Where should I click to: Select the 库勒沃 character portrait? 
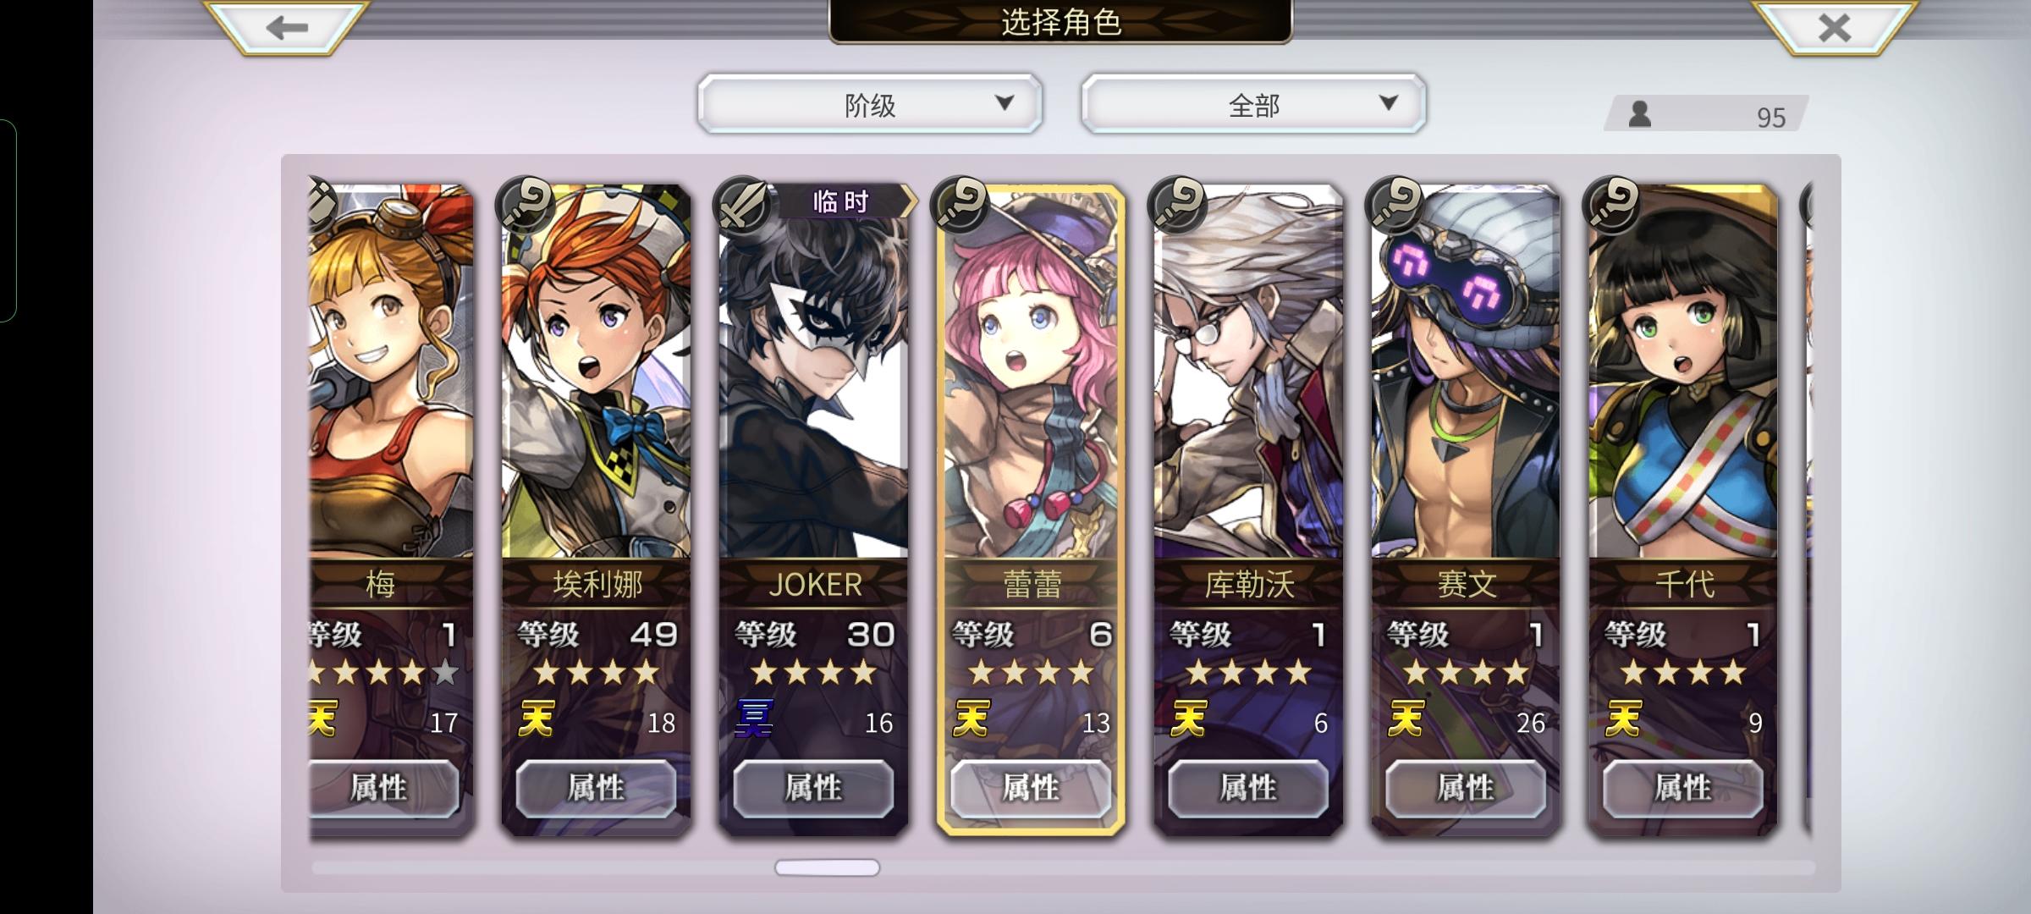pyautogui.click(x=1248, y=372)
